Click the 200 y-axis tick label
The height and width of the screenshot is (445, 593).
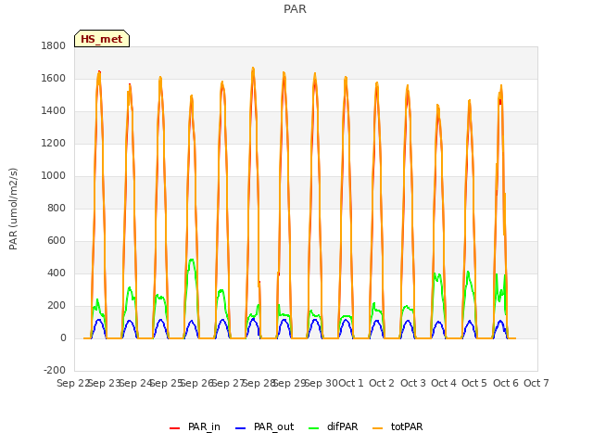(57, 306)
